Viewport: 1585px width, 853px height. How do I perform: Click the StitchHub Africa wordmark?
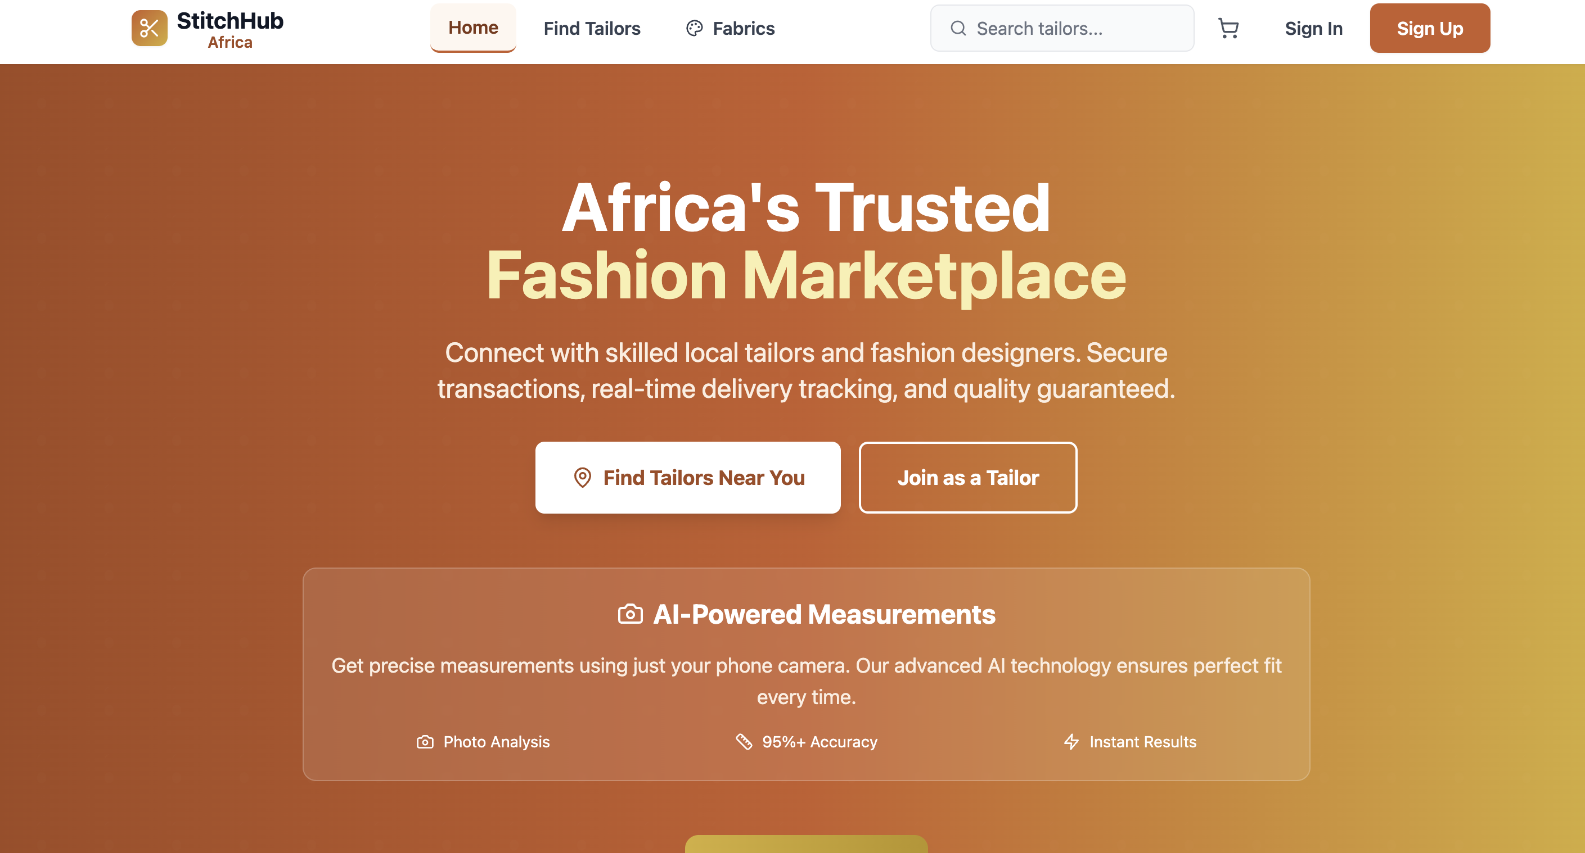click(x=228, y=28)
